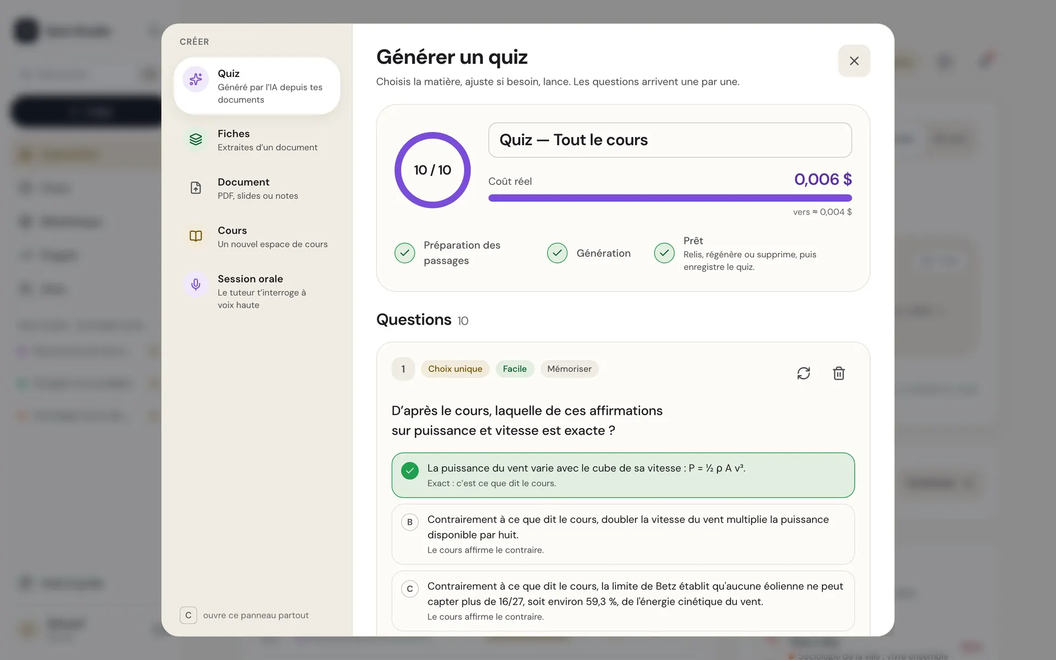1056x660 pixels.
Task: Click the 0,006 $ cost value
Action: (823, 179)
